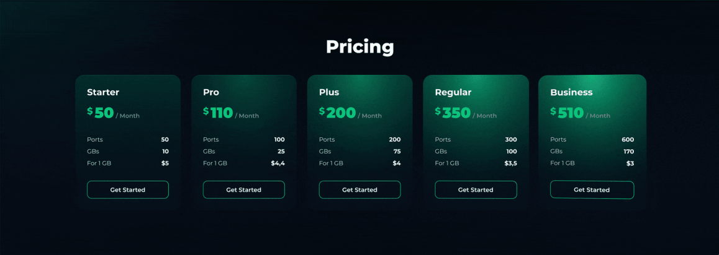The width and height of the screenshot is (719, 255).
Task: Click the Pricing heading
Action: pyautogui.click(x=360, y=47)
